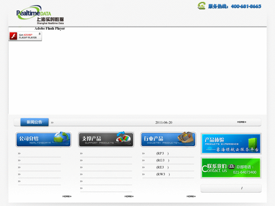275x206 pixels.
Task: Open MORE+ under the company intro list
Action: (67, 196)
